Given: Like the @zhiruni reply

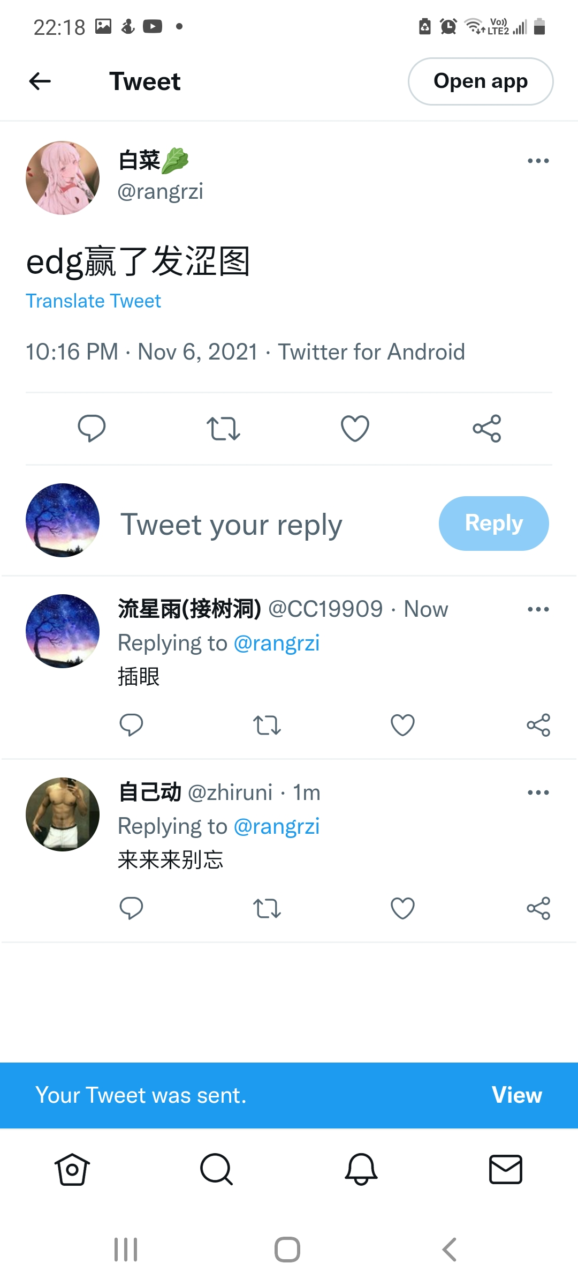Looking at the screenshot, I should pyautogui.click(x=402, y=908).
